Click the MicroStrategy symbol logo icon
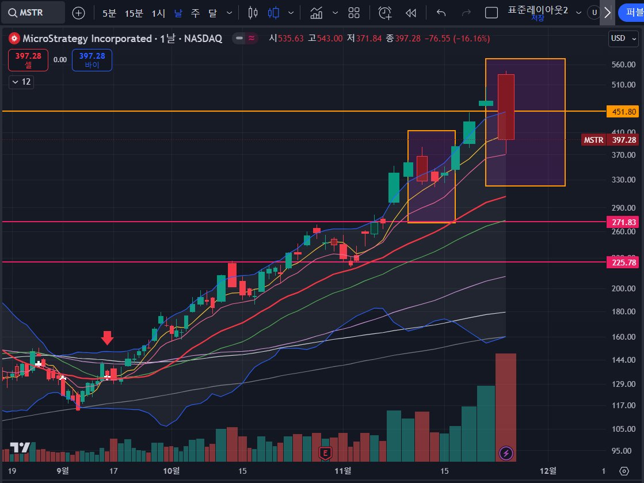Image resolution: width=644 pixels, height=483 pixels. (x=14, y=39)
